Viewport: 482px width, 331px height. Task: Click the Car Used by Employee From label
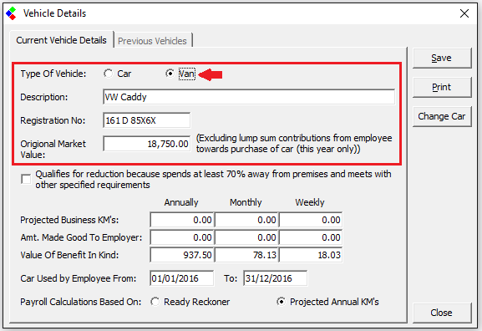click(x=79, y=278)
